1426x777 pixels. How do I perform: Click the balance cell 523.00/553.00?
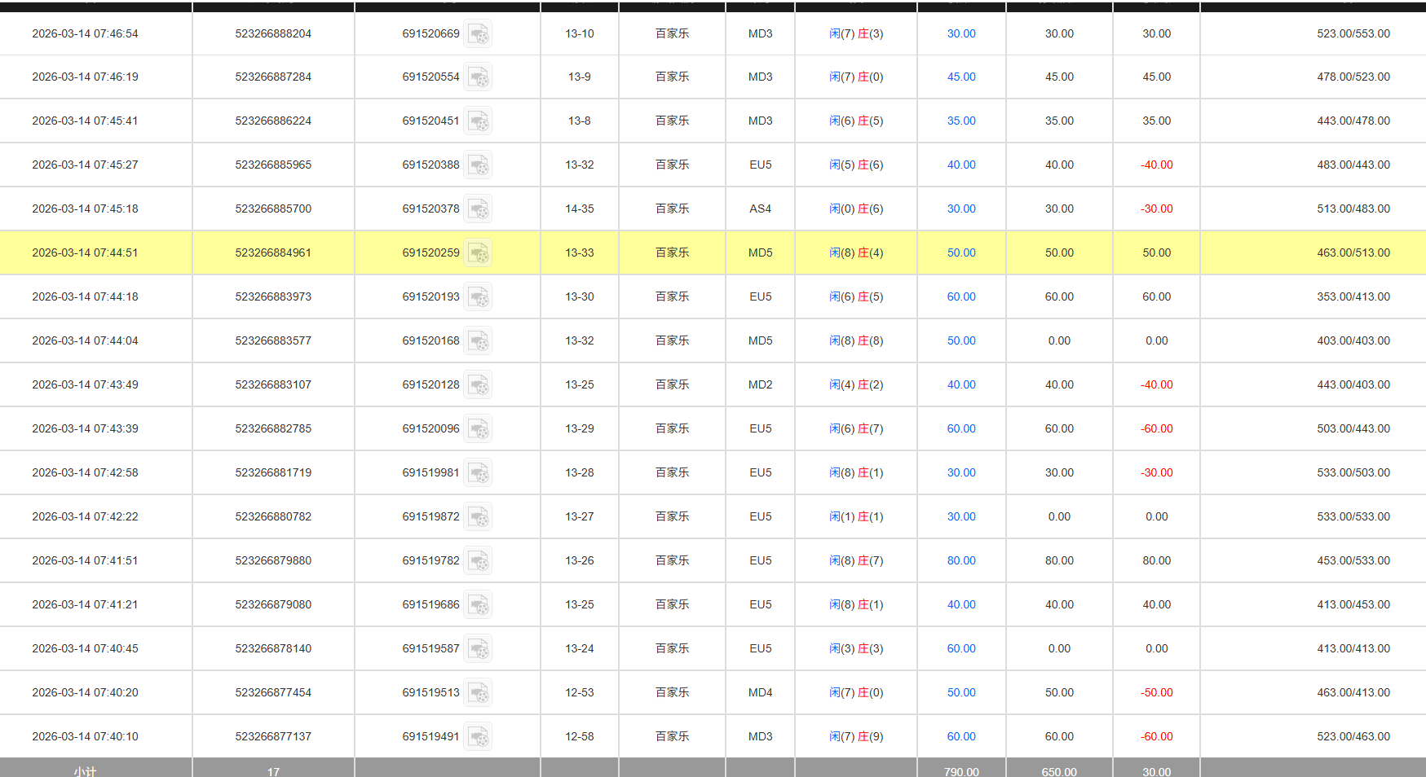pyautogui.click(x=1353, y=34)
